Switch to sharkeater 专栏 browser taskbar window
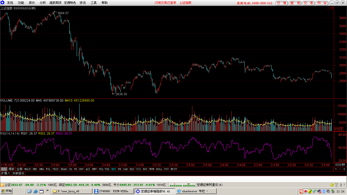Screen dimensions: 347x195 196,191
